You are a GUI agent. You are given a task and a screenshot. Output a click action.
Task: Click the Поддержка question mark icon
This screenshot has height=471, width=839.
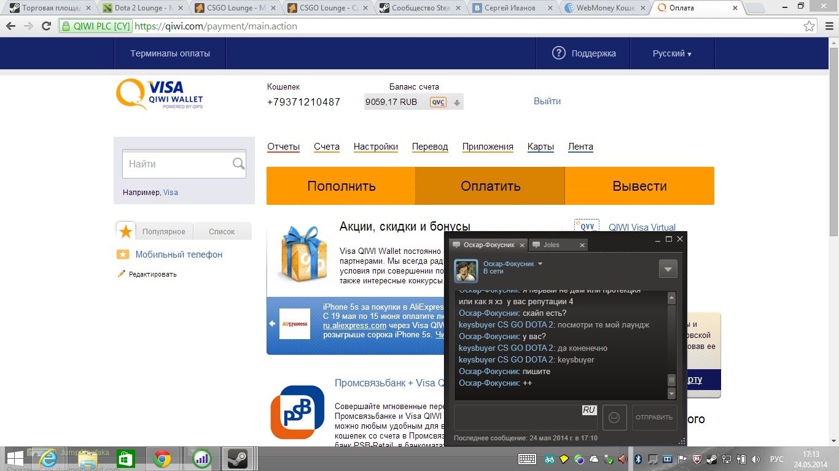(x=558, y=53)
